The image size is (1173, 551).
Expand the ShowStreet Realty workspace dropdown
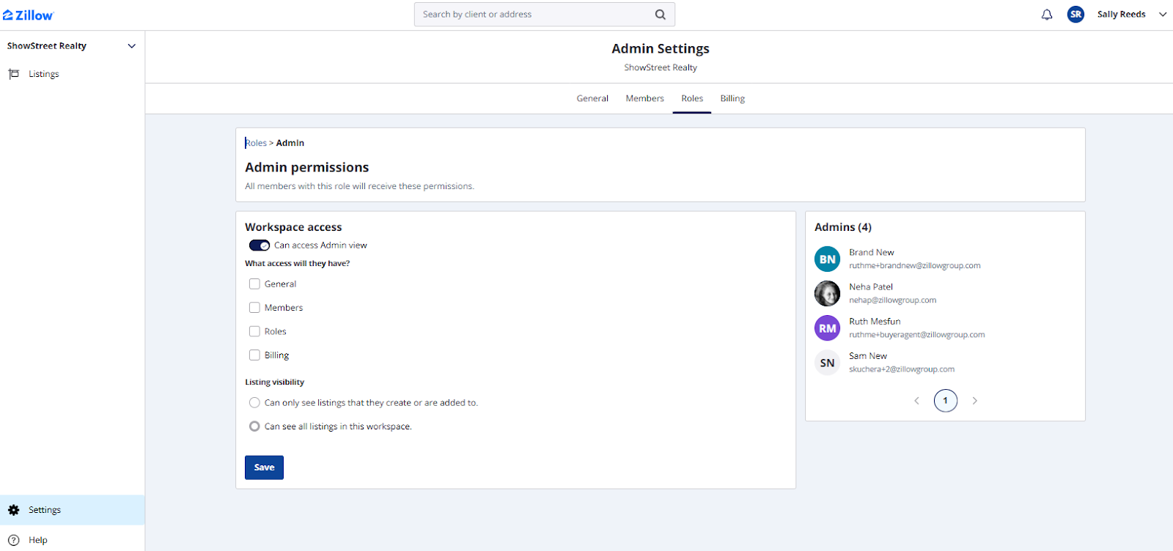pyautogui.click(x=132, y=46)
